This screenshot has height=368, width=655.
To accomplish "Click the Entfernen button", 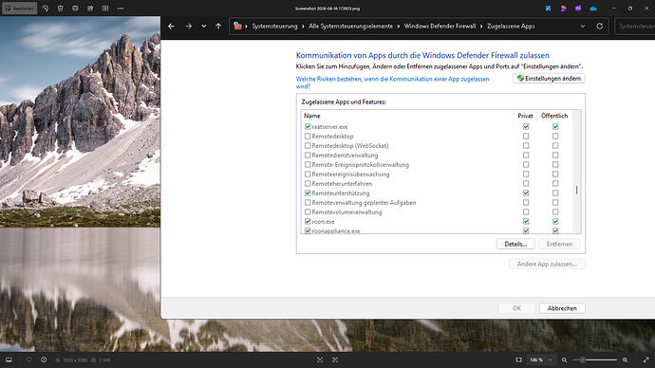I will (559, 244).
